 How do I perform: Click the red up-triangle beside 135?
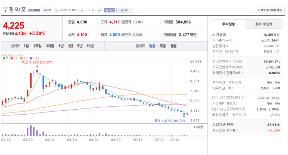pos(16,34)
